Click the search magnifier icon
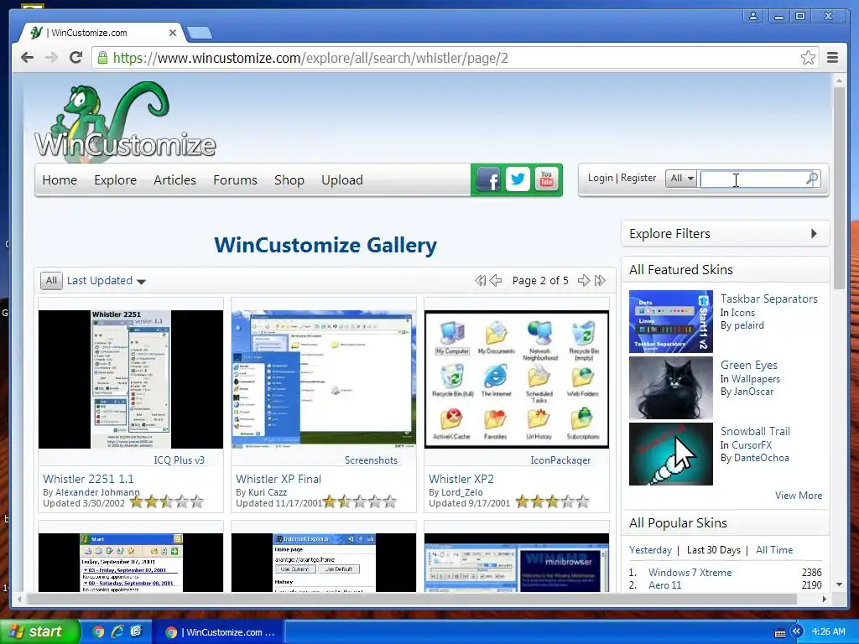 pos(812,179)
